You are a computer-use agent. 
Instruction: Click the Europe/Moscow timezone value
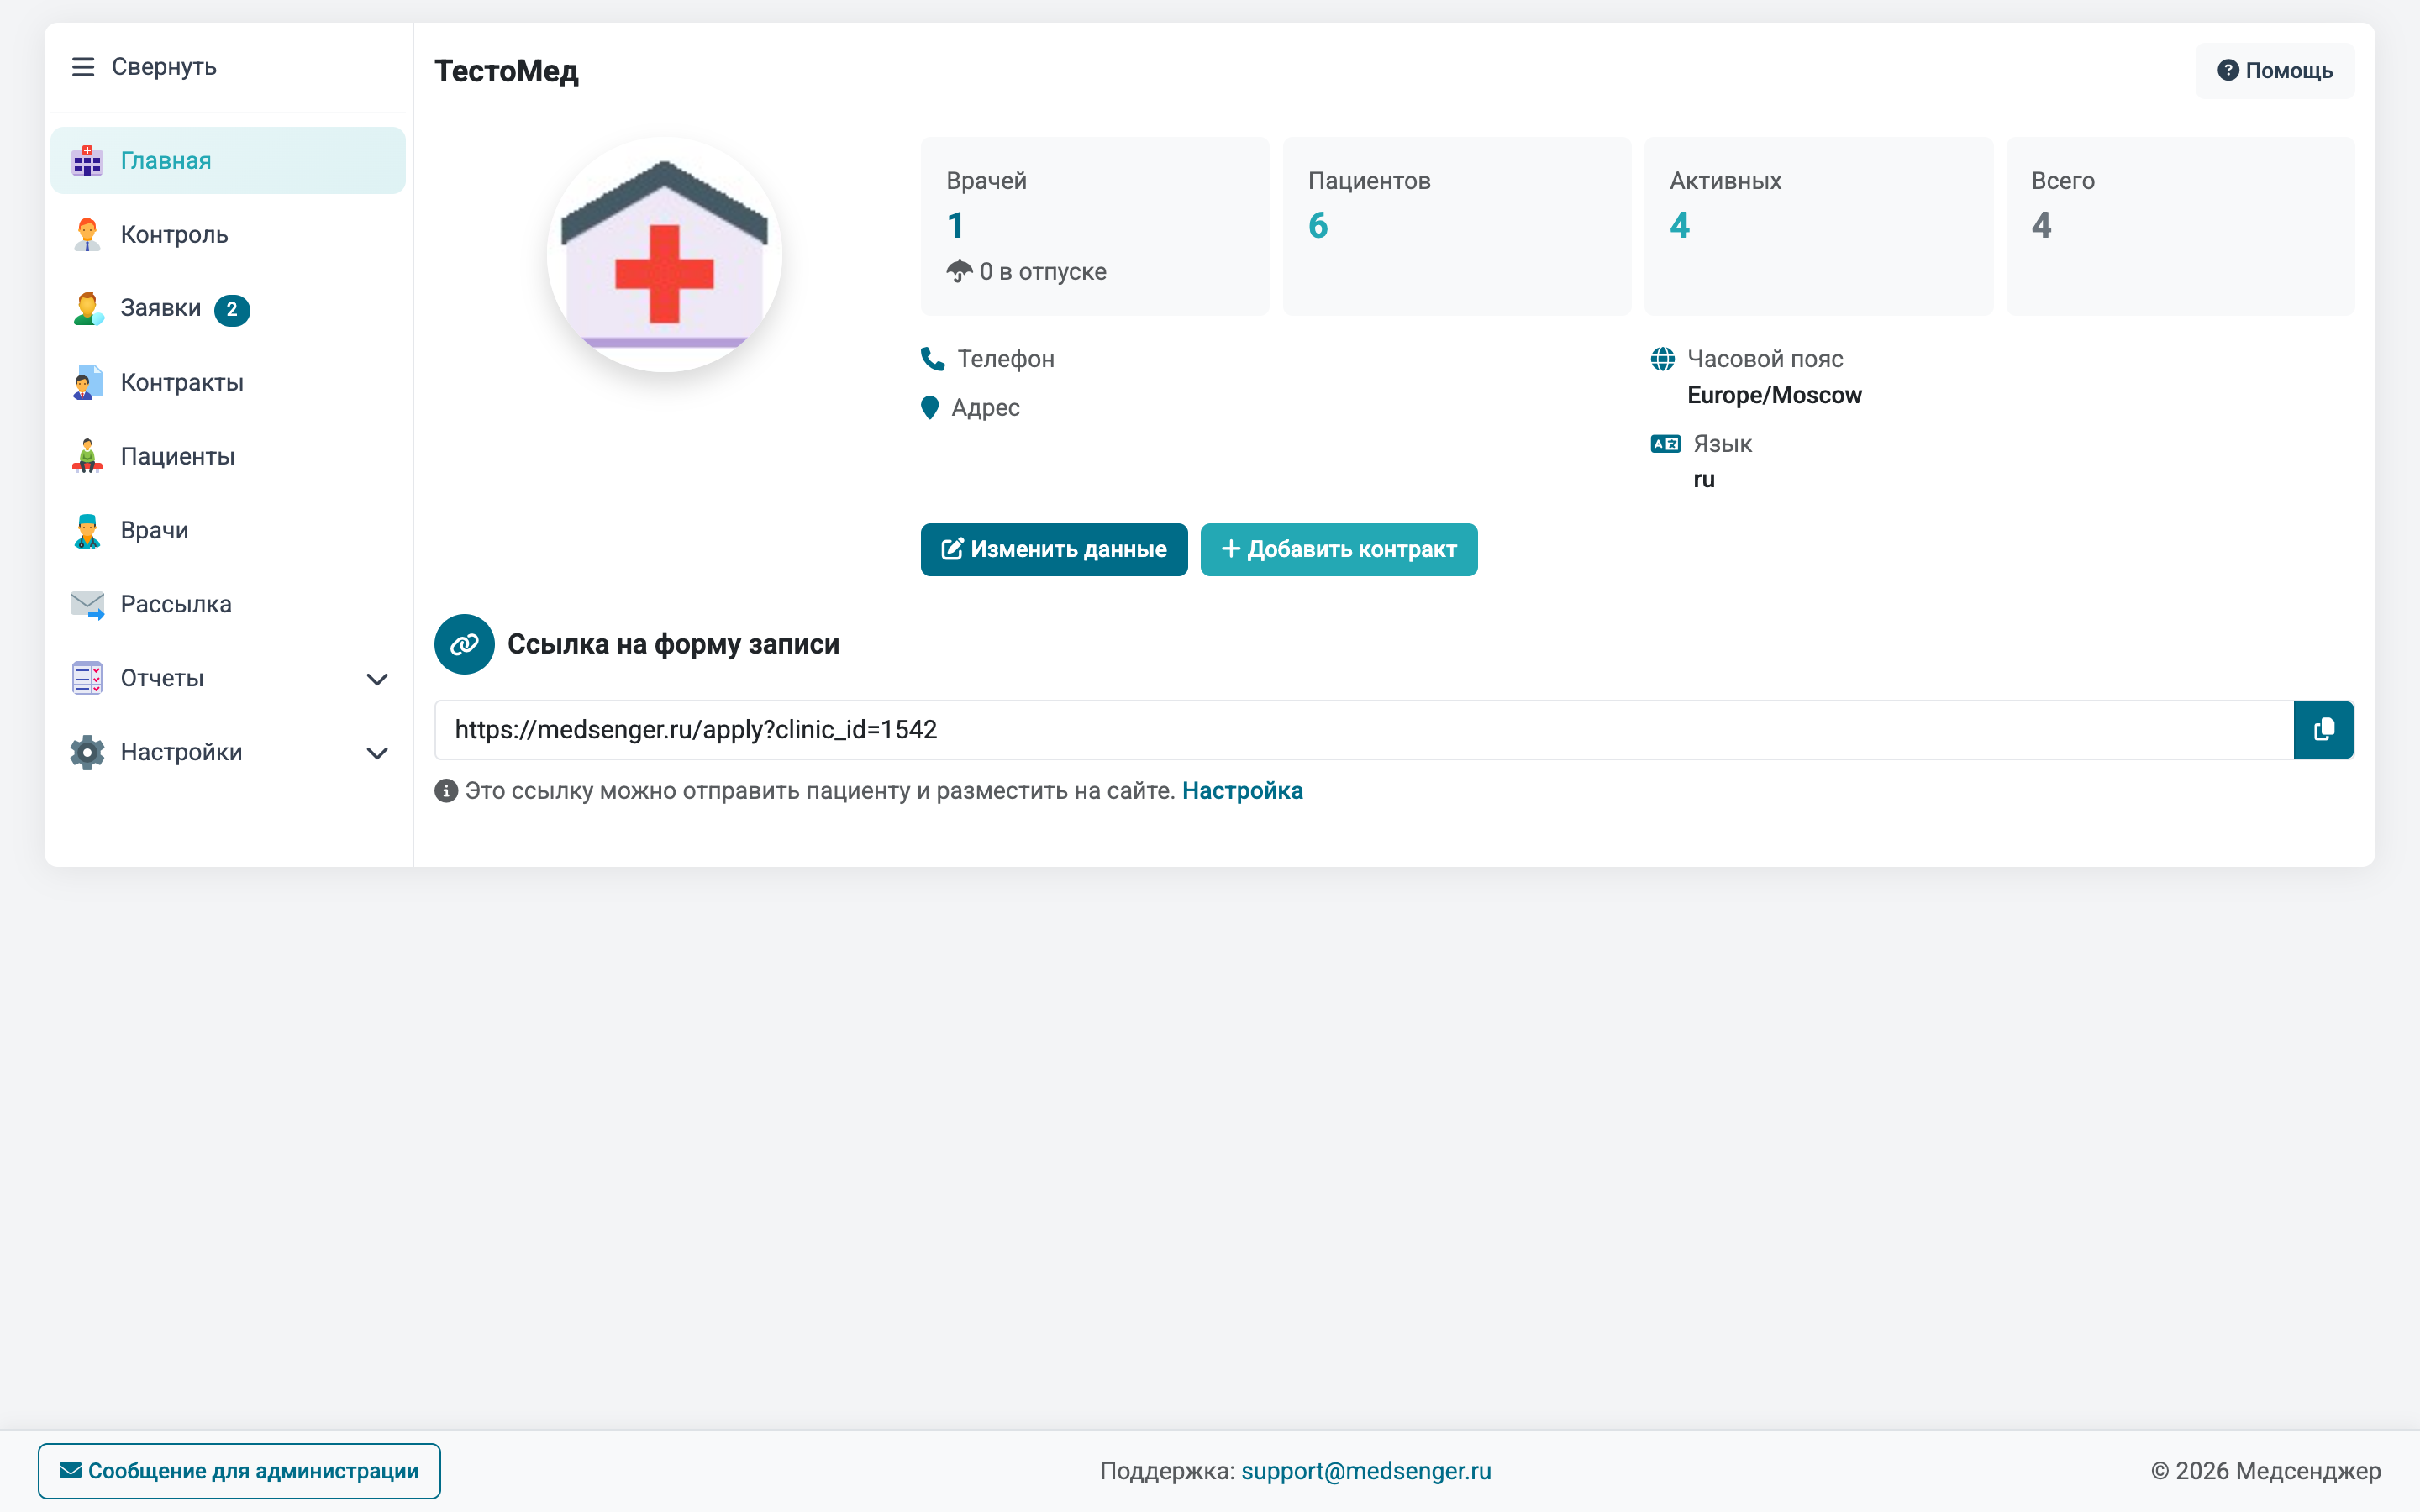pyautogui.click(x=1774, y=395)
